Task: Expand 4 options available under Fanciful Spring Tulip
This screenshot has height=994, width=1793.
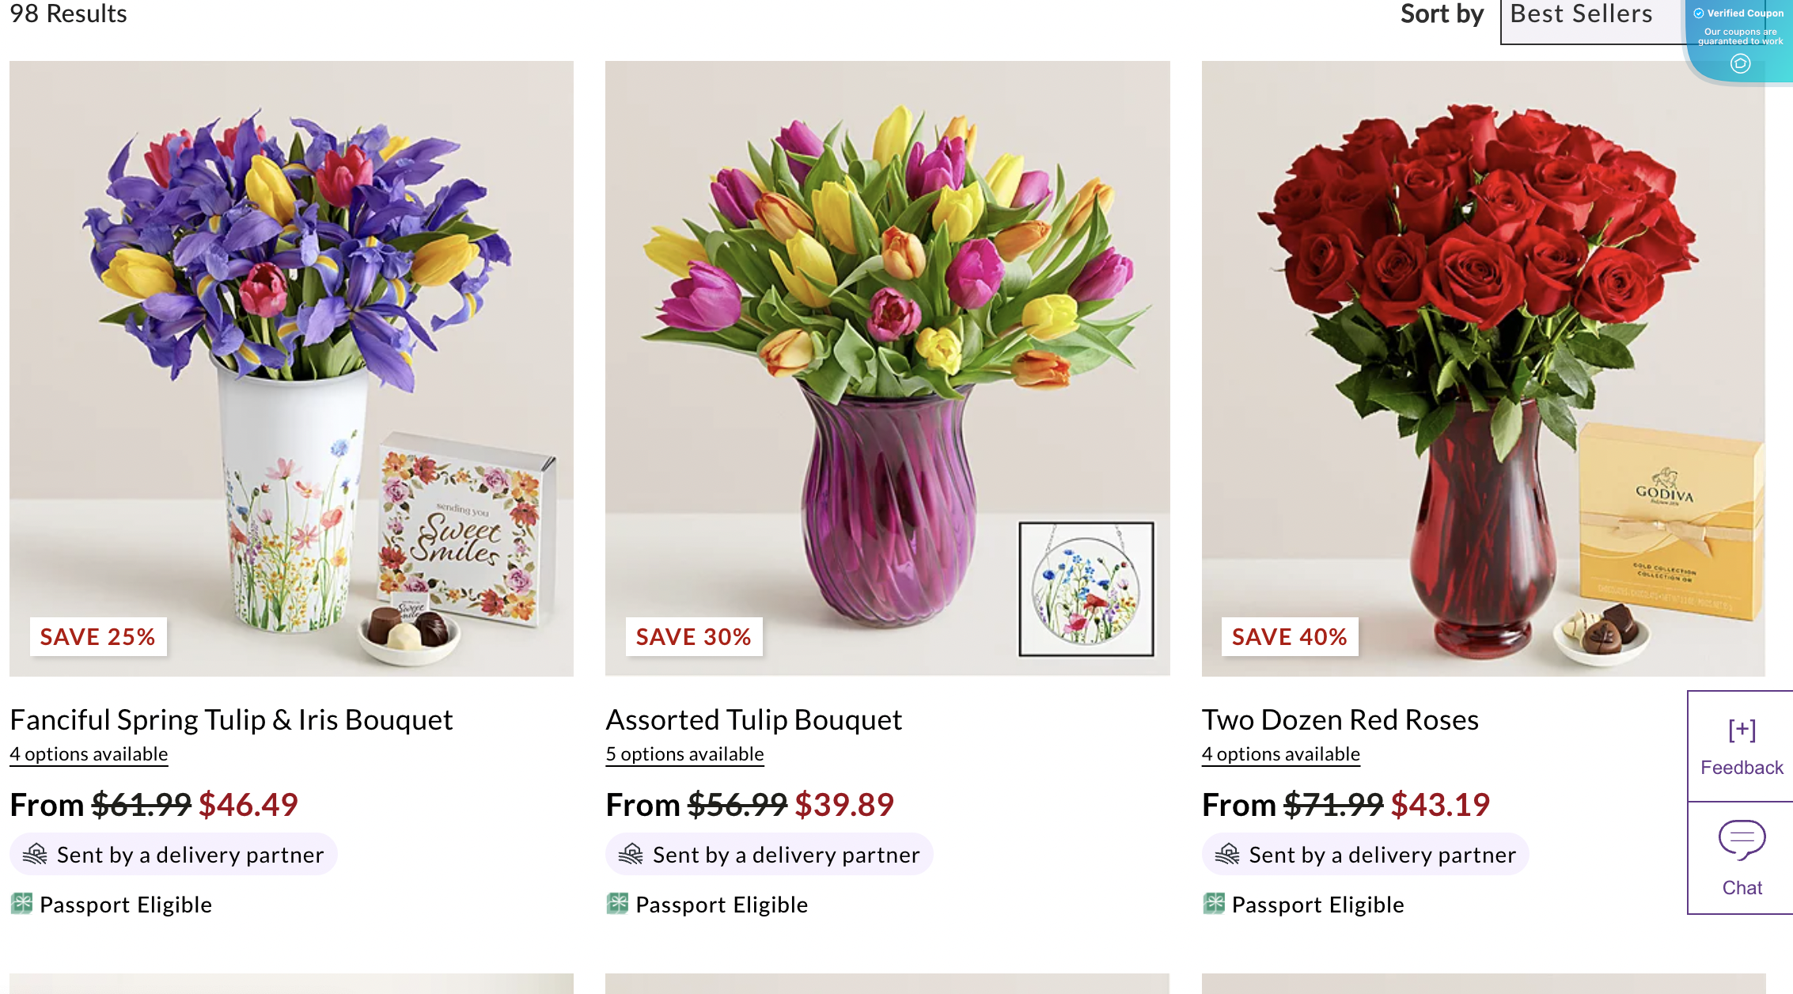Action: [89, 753]
